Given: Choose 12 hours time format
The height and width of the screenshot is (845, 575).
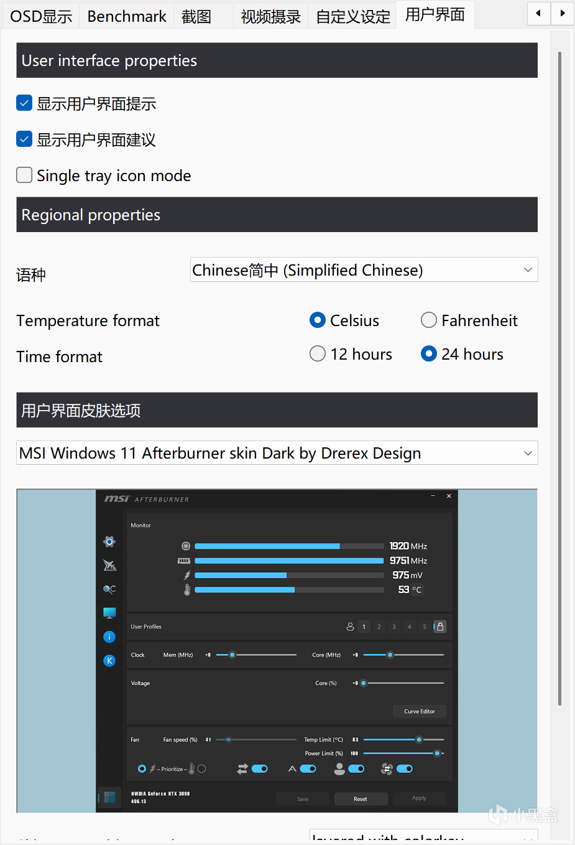Looking at the screenshot, I should [x=318, y=354].
